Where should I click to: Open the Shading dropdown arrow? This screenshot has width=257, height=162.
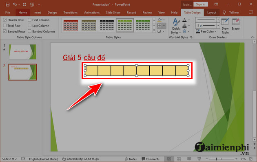(164, 20)
